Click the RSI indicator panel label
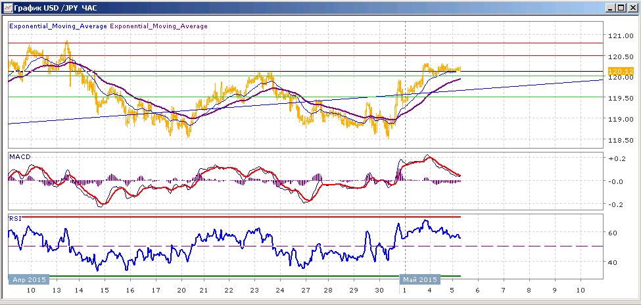 tap(15, 219)
